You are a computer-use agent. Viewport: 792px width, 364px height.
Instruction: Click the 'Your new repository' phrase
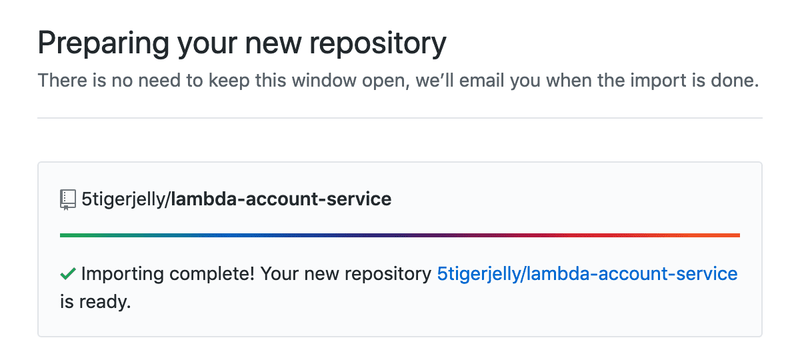347,274
